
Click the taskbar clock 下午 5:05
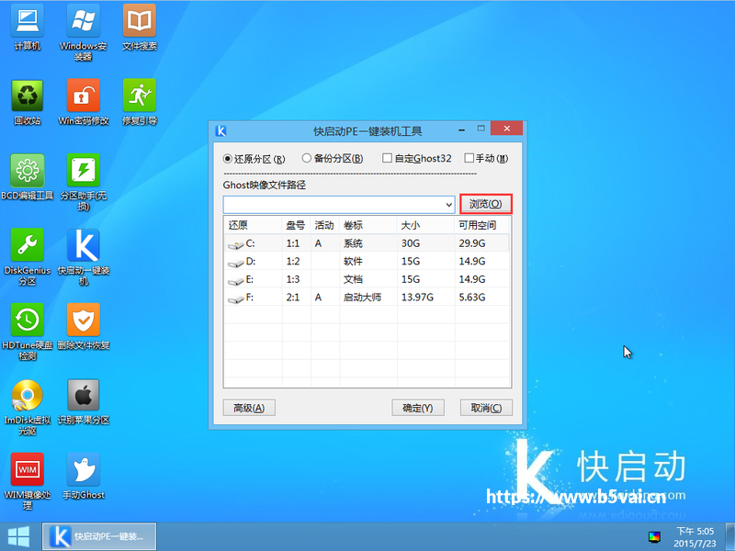click(x=695, y=532)
